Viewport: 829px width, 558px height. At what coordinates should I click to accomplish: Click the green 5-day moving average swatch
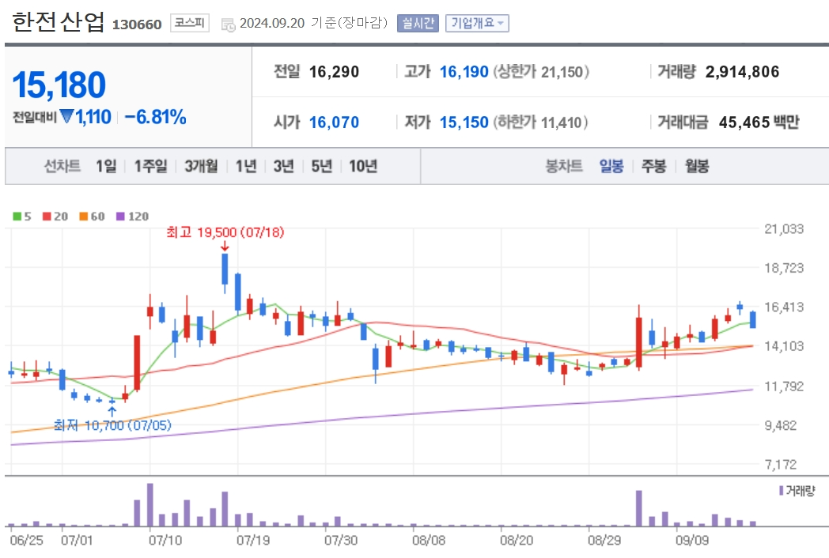17,216
